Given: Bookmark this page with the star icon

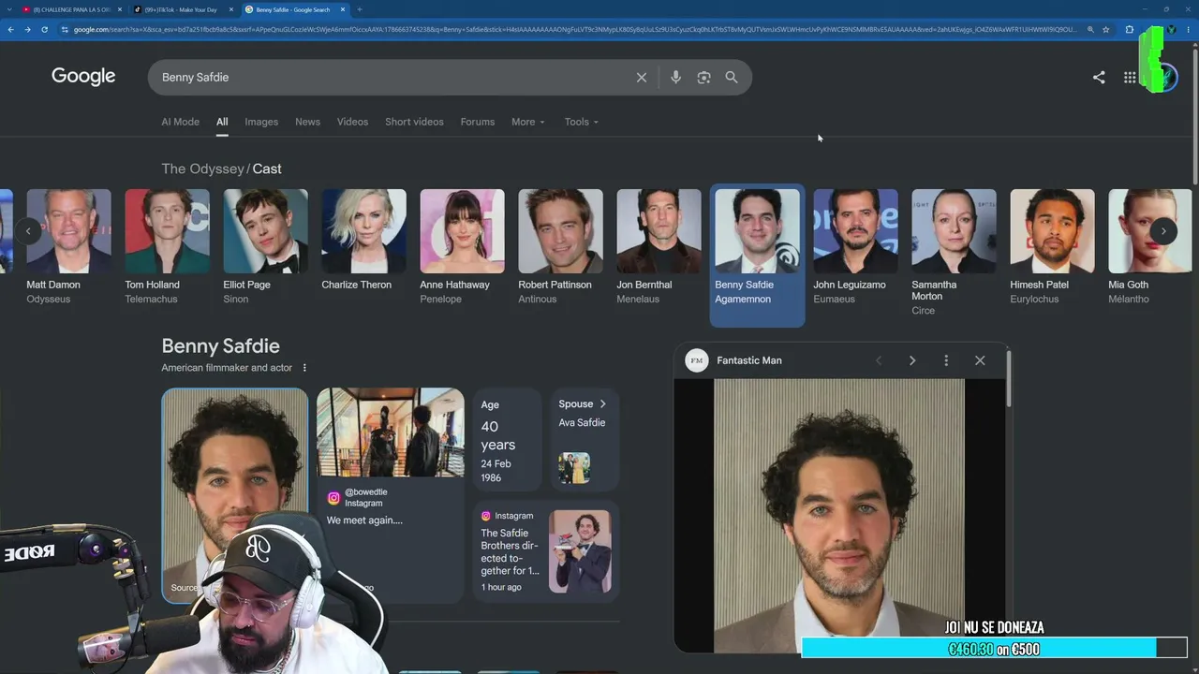Looking at the screenshot, I should pos(1106,29).
